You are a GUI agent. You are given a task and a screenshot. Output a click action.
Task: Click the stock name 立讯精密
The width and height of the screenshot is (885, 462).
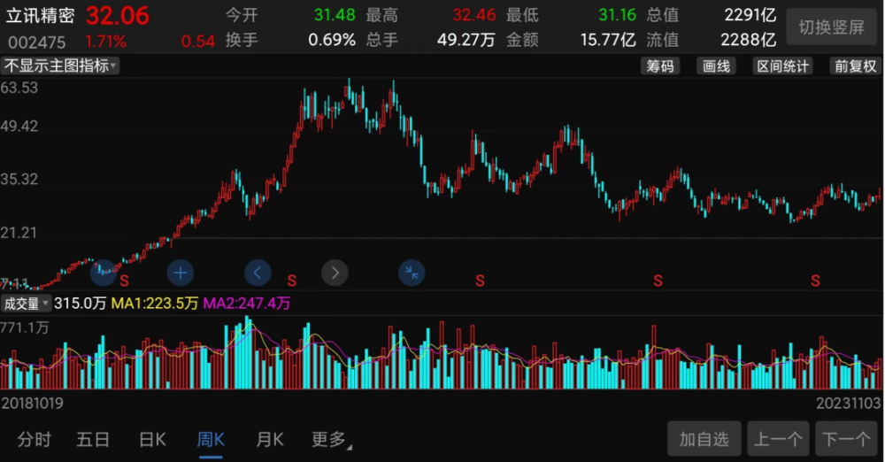click(40, 15)
